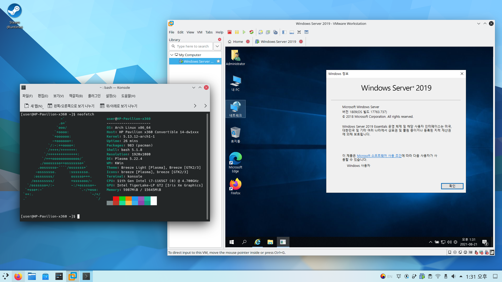Click the red power off VM icon
Viewport: 502px width, 282px height.
[x=229, y=32]
